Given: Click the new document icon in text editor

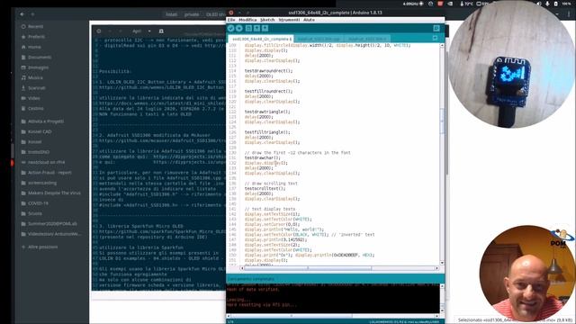Looking at the screenshot, I should [161, 31].
